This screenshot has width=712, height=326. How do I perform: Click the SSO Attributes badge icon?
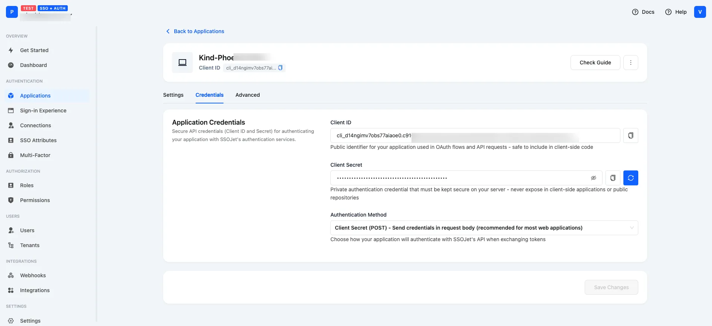point(11,140)
